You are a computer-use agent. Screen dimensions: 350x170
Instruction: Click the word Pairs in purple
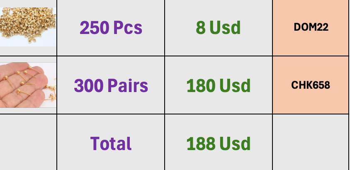point(128,85)
